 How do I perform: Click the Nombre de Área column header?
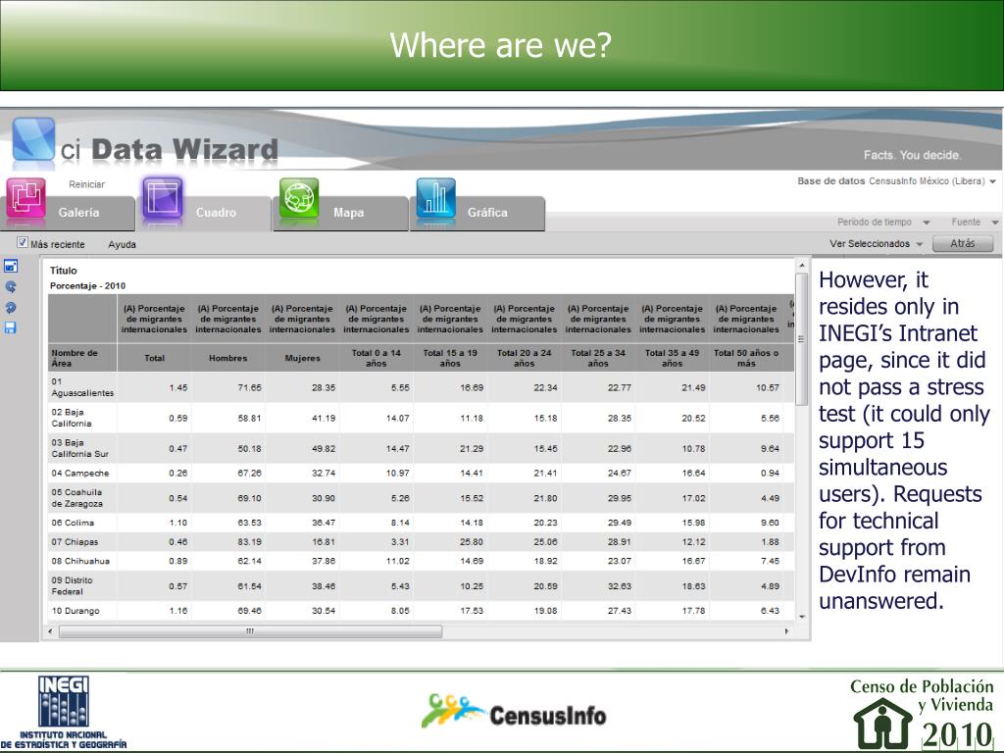click(82, 358)
